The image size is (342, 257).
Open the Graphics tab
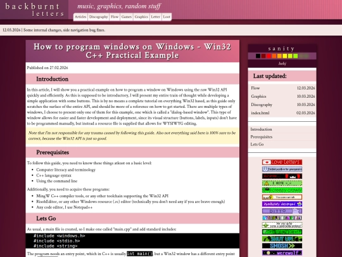[x=141, y=17]
